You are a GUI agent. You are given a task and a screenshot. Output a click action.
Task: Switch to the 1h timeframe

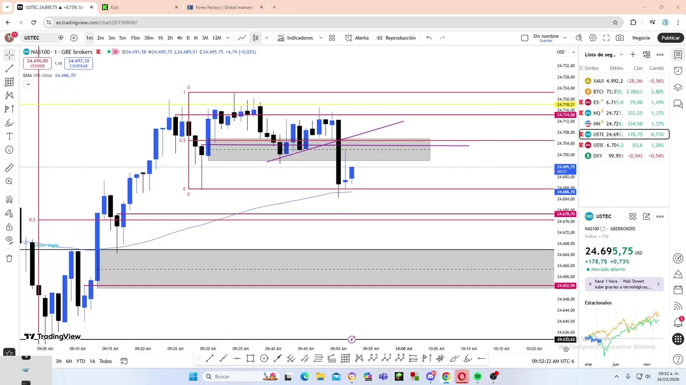pyautogui.click(x=160, y=38)
